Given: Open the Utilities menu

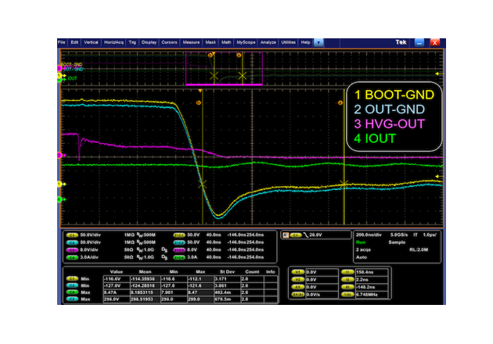Looking at the screenshot, I should pyautogui.click(x=288, y=42).
